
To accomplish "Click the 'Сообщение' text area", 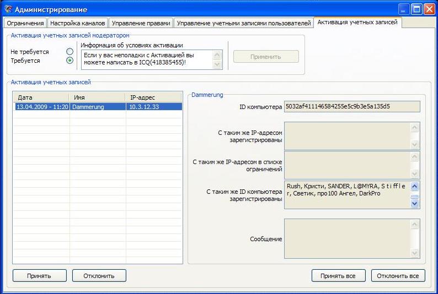I will (x=348, y=238).
